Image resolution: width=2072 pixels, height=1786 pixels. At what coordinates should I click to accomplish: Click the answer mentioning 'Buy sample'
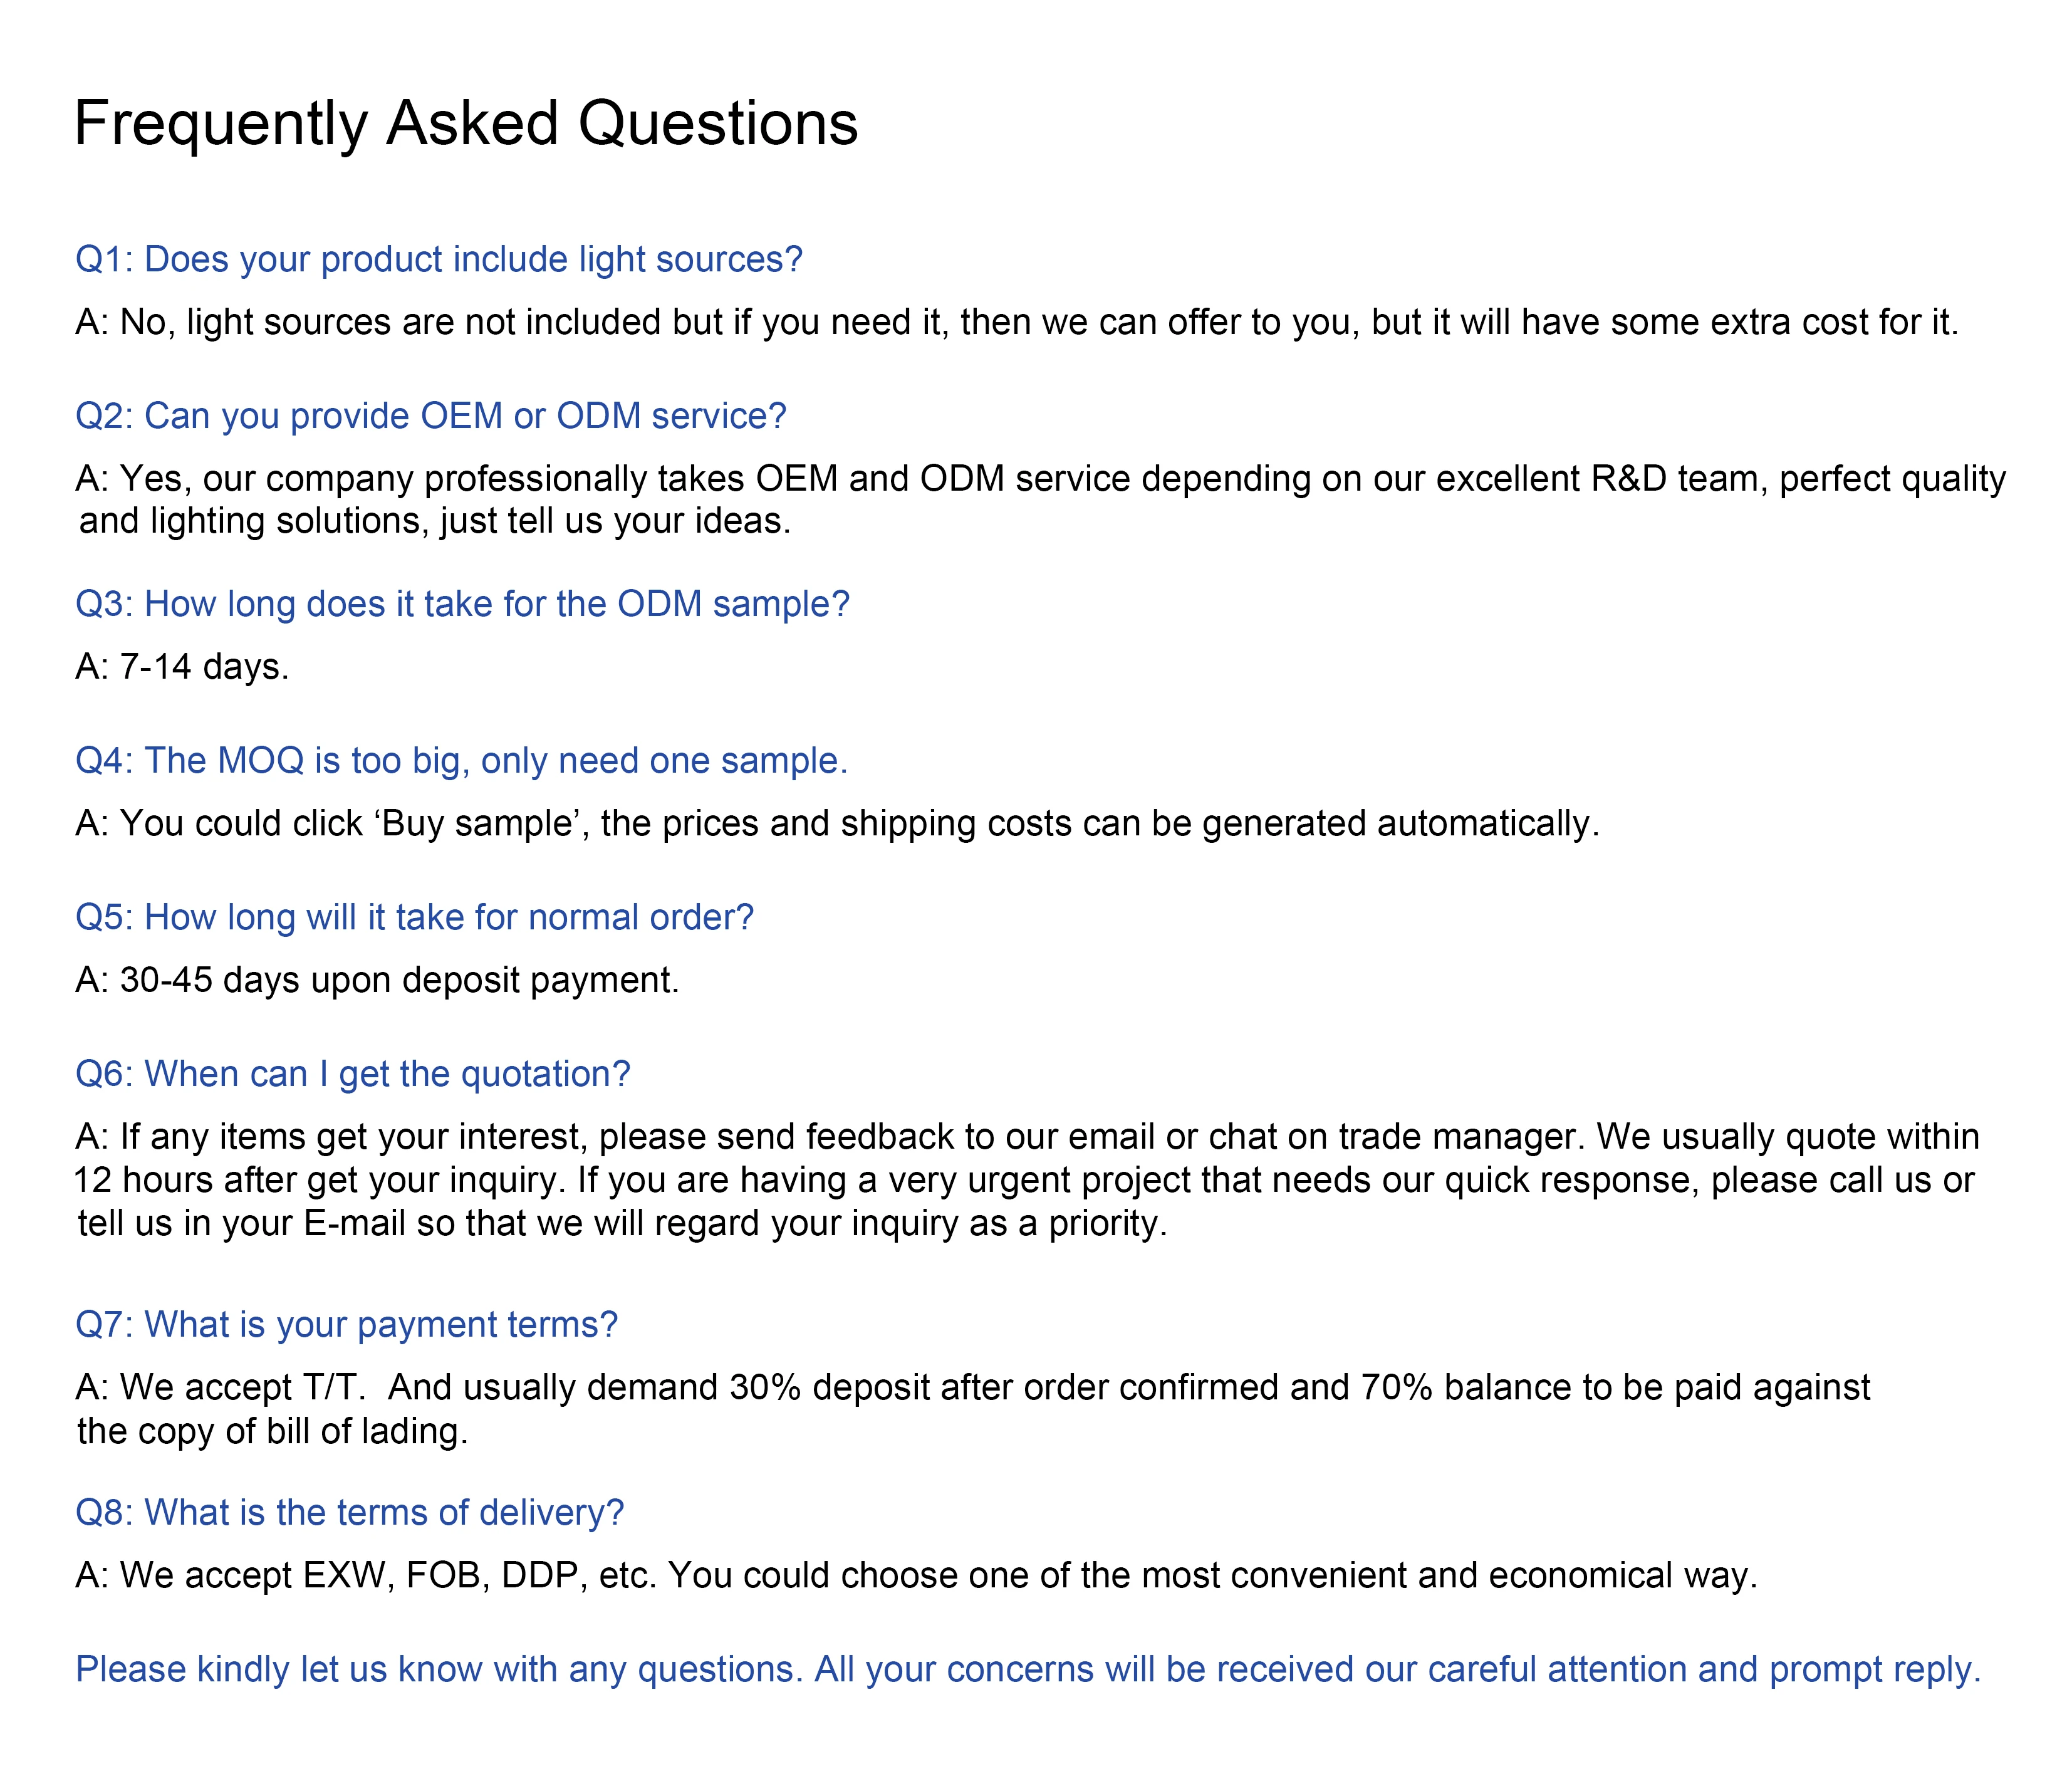[x=837, y=824]
